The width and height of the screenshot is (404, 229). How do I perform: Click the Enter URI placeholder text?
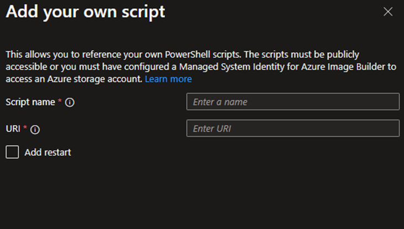212,128
